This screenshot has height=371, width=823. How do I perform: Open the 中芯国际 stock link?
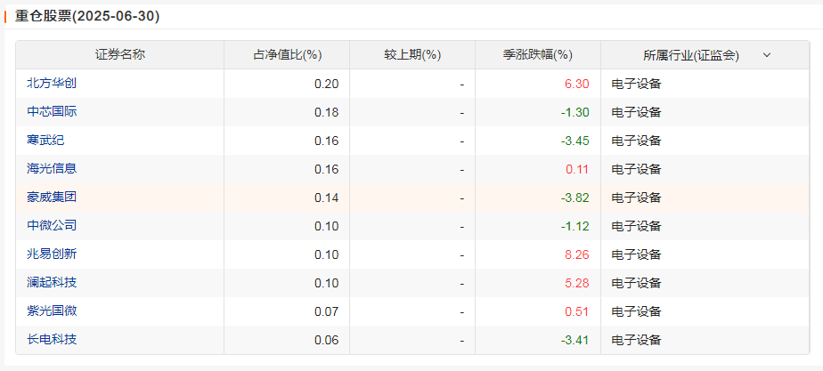(52, 111)
